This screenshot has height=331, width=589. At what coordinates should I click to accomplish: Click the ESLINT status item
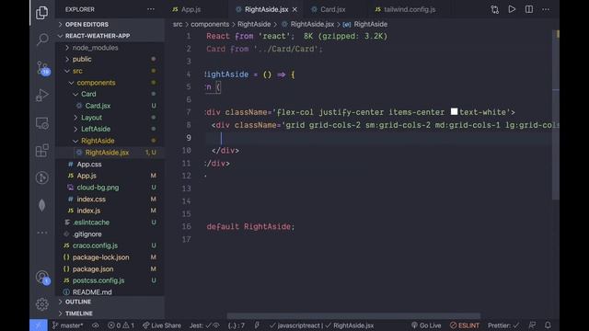464,325
